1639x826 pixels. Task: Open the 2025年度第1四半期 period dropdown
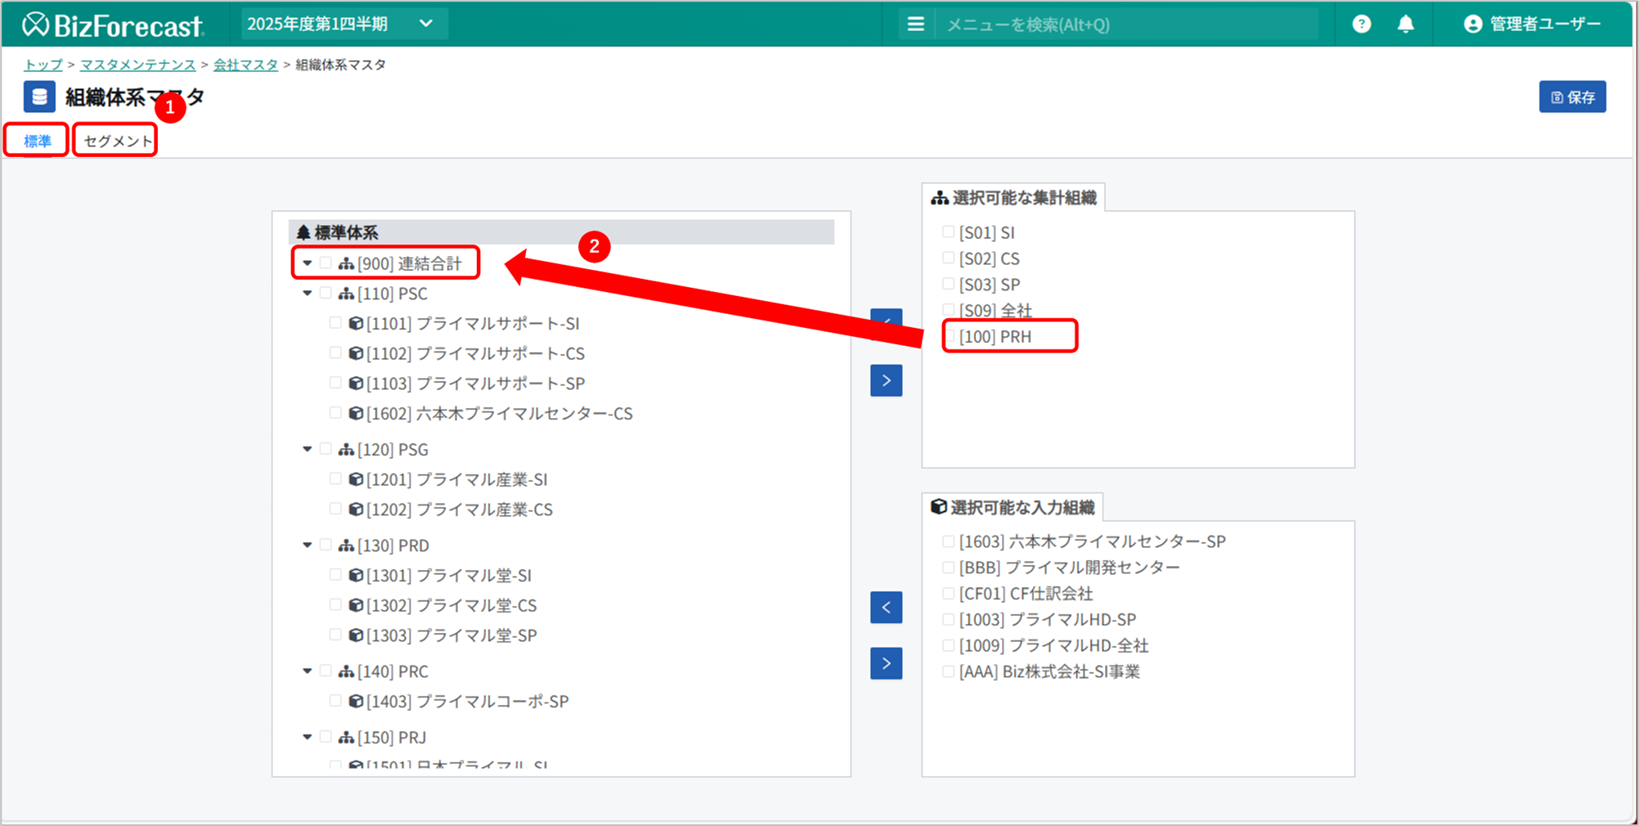coord(341,25)
